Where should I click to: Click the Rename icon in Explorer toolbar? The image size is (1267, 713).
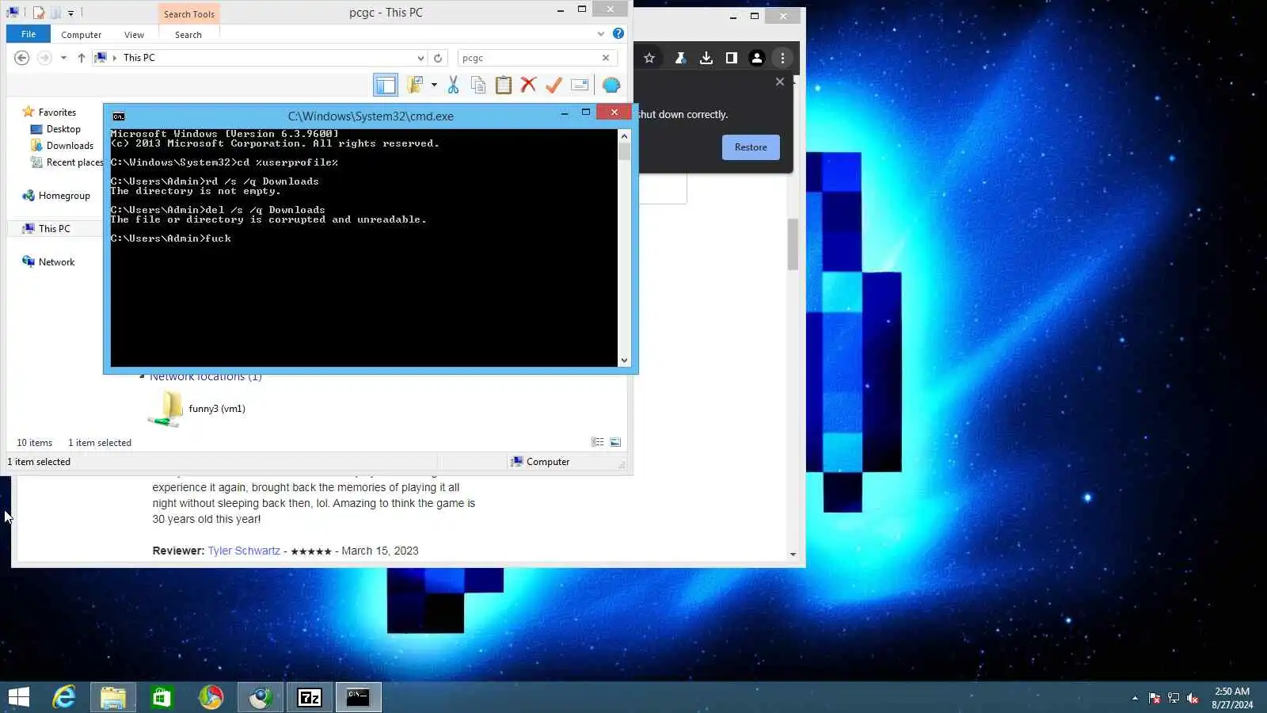[x=580, y=85]
